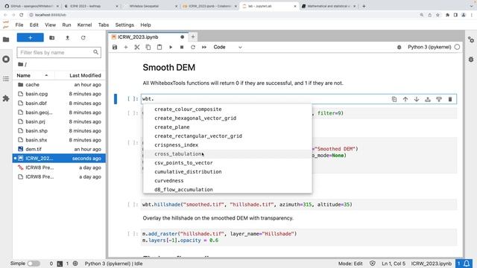Move active cell down arrow icon
Image resolution: width=477 pixels, height=268 pixels.
point(417,99)
